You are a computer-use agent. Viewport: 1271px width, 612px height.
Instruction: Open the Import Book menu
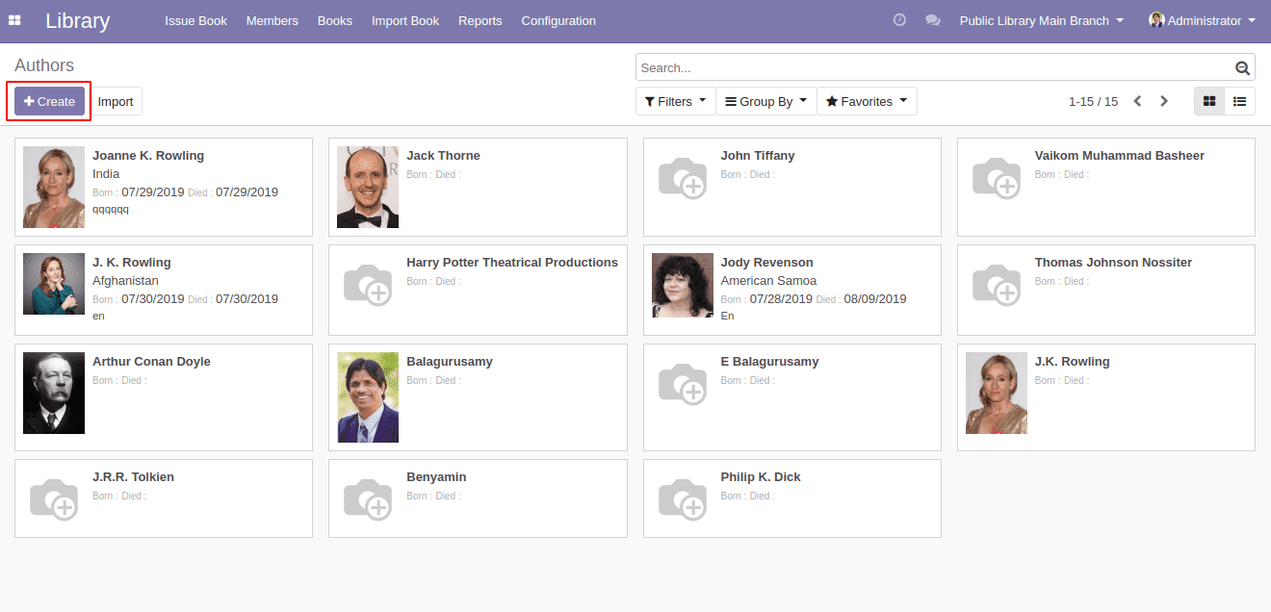point(405,20)
